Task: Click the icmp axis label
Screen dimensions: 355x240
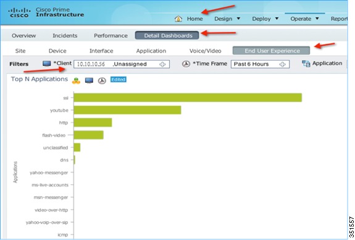Action: [63, 235]
